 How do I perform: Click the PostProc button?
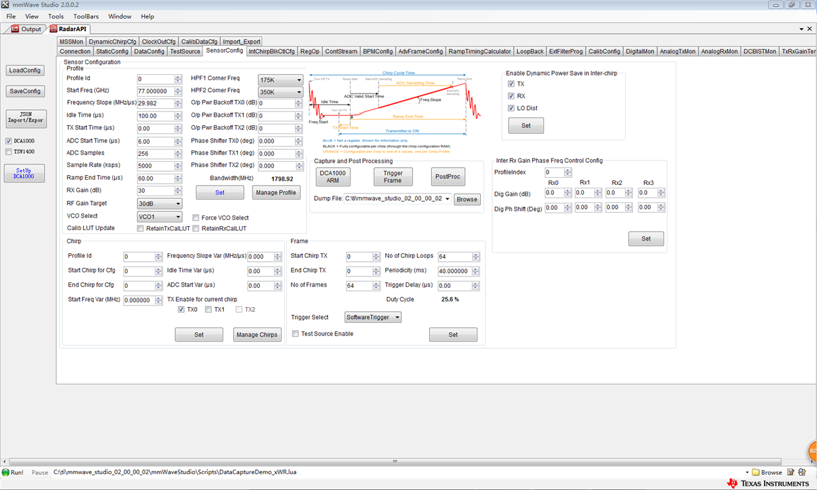tap(448, 177)
